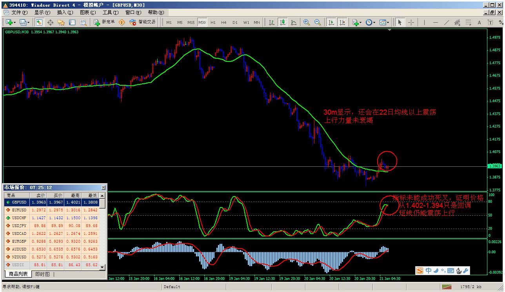The width and height of the screenshot is (505, 292).
Task: Open the 图表(C) menu
Action: (88, 13)
